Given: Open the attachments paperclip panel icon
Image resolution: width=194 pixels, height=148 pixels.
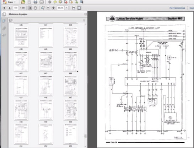Looking at the screenshot, I should pos(4,28).
